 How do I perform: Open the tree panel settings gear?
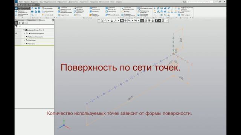click(x=53, y=20)
